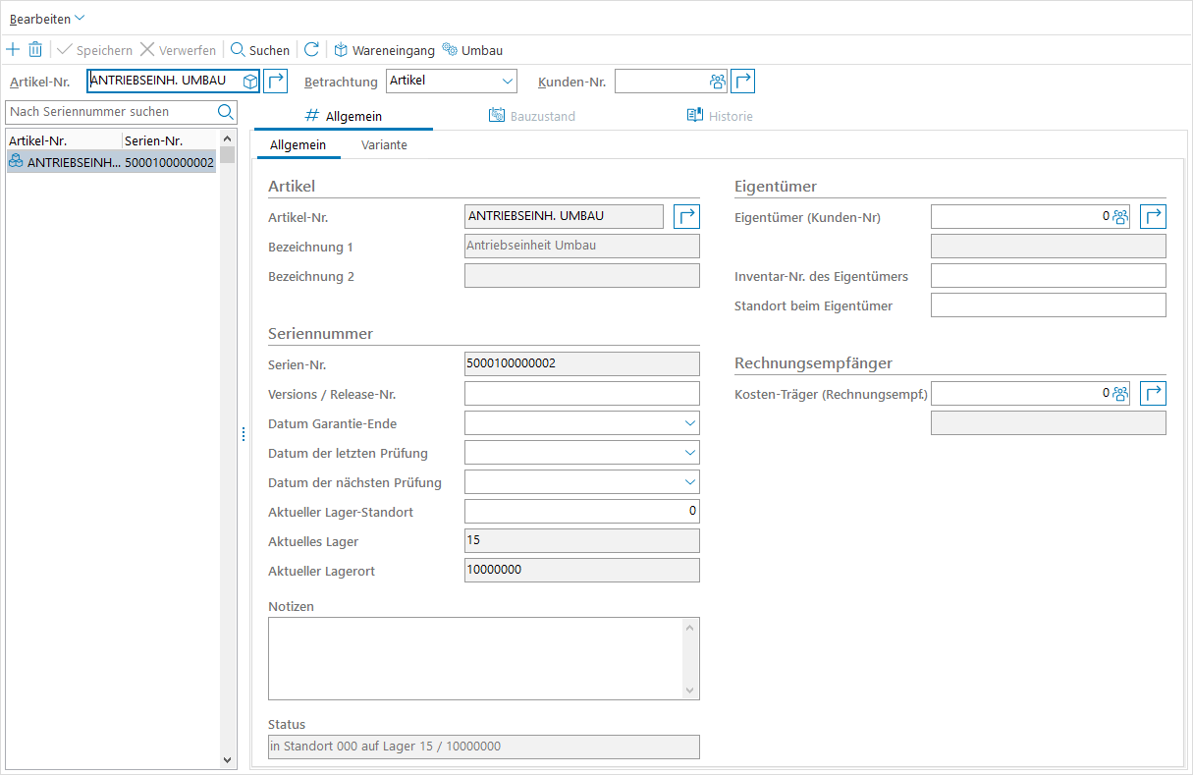The width and height of the screenshot is (1193, 775).
Task: Click into the Versions / Release-Nr. field
Action: 581,394
